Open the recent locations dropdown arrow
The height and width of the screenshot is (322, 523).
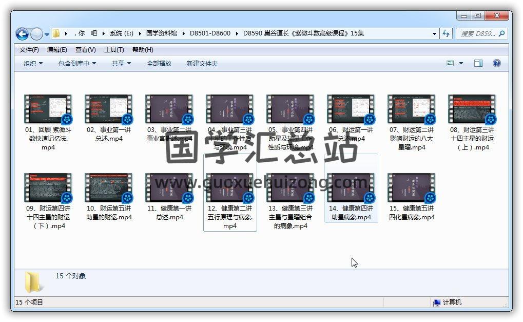click(x=47, y=34)
